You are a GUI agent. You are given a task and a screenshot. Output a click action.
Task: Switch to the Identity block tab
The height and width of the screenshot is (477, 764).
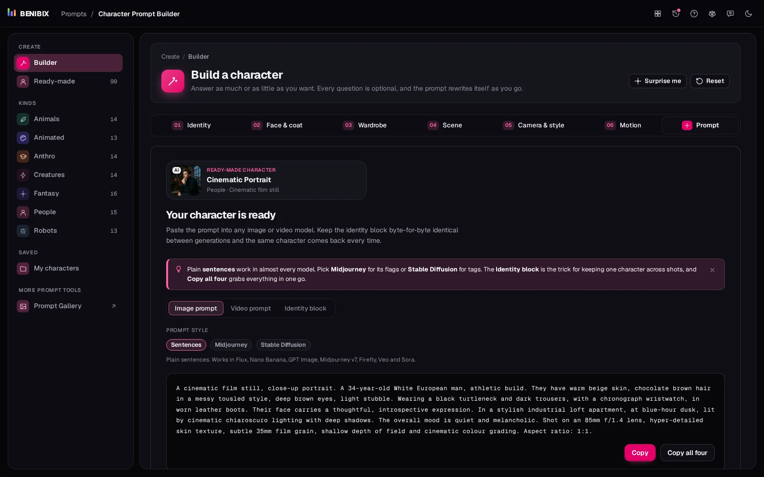306,308
